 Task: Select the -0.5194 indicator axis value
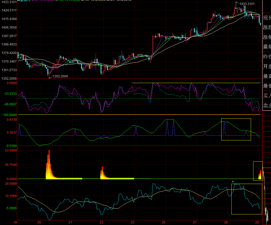pyautogui.click(x=11, y=146)
